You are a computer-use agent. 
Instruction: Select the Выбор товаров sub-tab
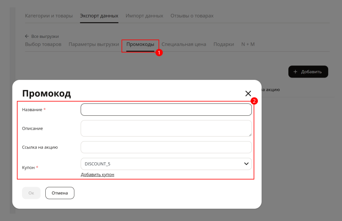[43, 44]
